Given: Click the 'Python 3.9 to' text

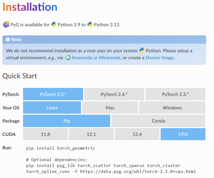Looking at the screenshot, I should [x=72, y=25].
